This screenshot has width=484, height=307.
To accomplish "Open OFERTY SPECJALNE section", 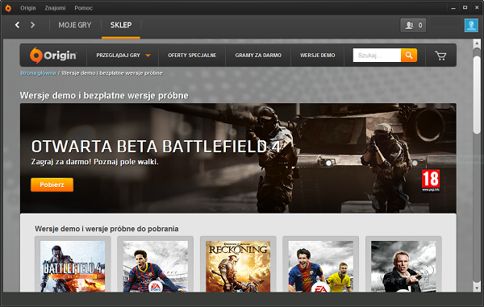I will coord(192,55).
